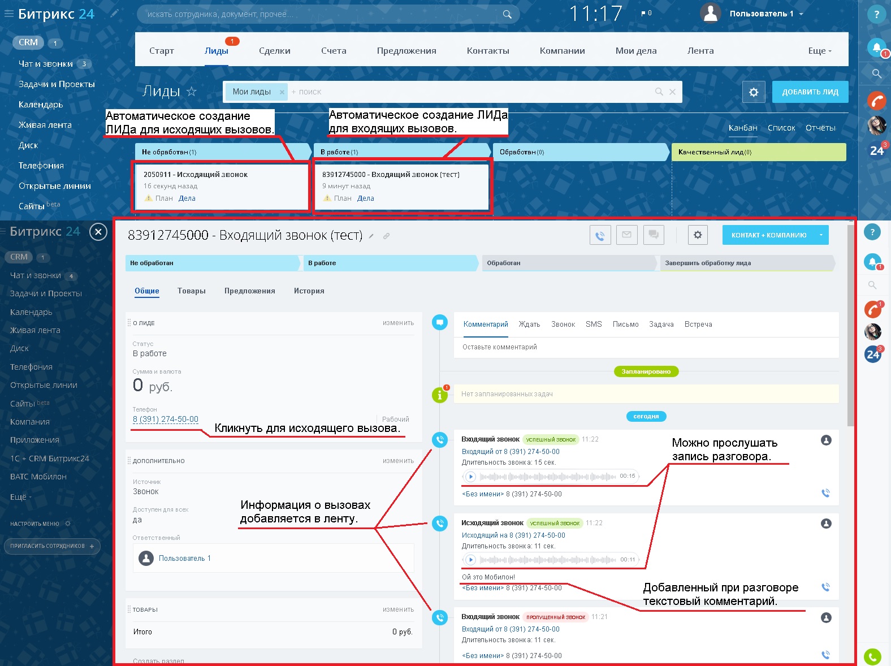The image size is (891, 666).
Task: Open the 83912745000 incoming call kanban card
Action: [401, 187]
